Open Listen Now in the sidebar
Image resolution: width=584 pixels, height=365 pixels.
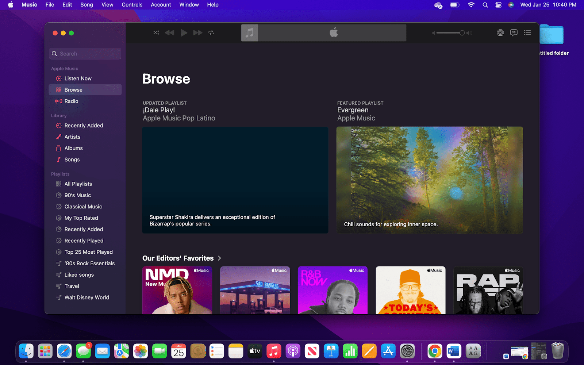85,78
